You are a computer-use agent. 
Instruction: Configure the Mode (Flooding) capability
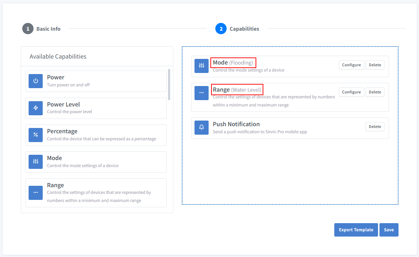pos(351,65)
